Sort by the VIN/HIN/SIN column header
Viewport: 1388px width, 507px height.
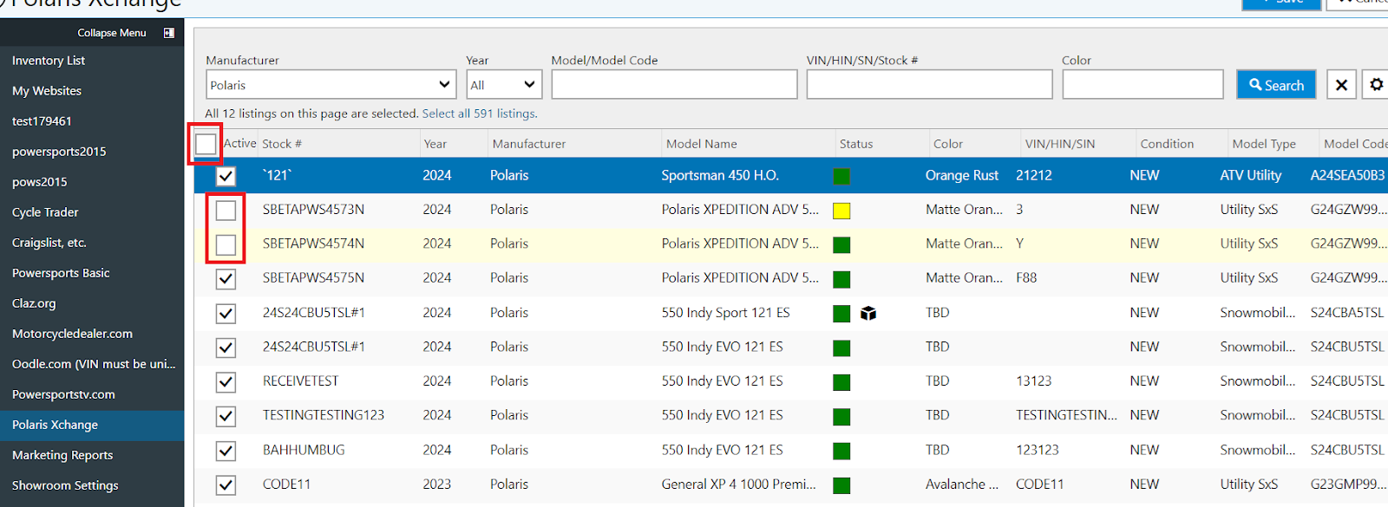1060,144
